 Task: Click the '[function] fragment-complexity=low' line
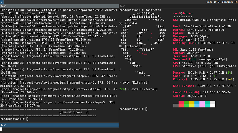[59, 78]
